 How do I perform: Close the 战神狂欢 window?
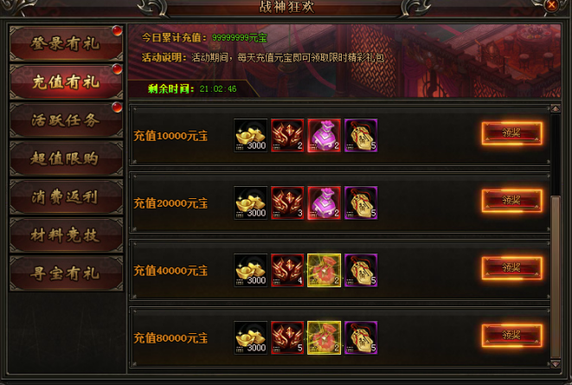coord(551,5)
